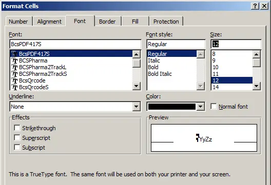This screenshot has height=185, width=271.
Task: Click the size list scroll down arrow
Action: 257,86
